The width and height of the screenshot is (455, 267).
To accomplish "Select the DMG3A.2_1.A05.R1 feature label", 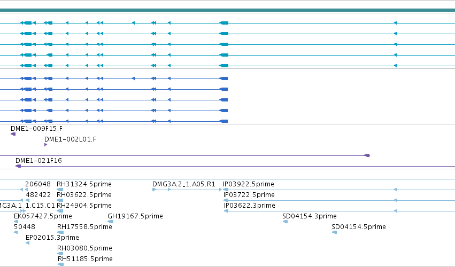I will click(184, 184).
